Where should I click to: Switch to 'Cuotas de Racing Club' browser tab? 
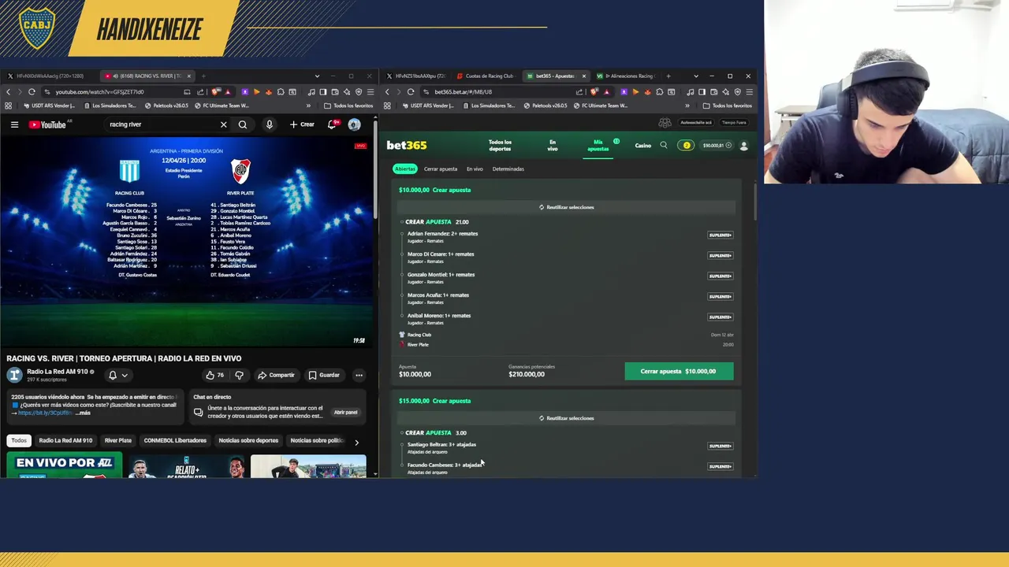point(486,76)
